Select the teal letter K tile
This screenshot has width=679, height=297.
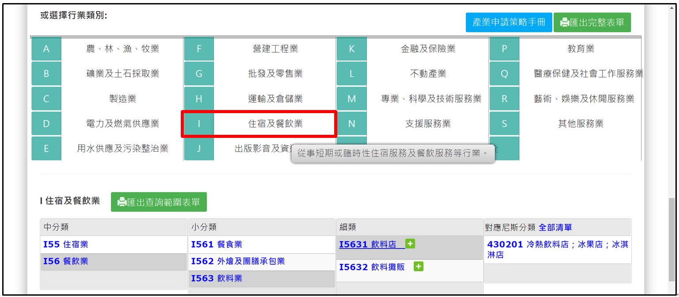coord(351,49)
